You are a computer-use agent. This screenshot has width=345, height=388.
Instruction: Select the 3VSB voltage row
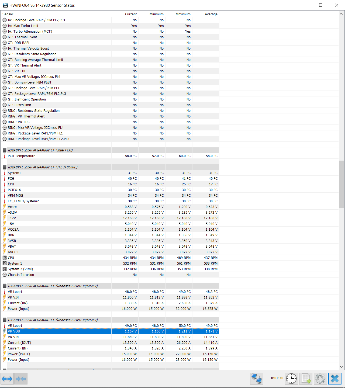click(110, 241)
